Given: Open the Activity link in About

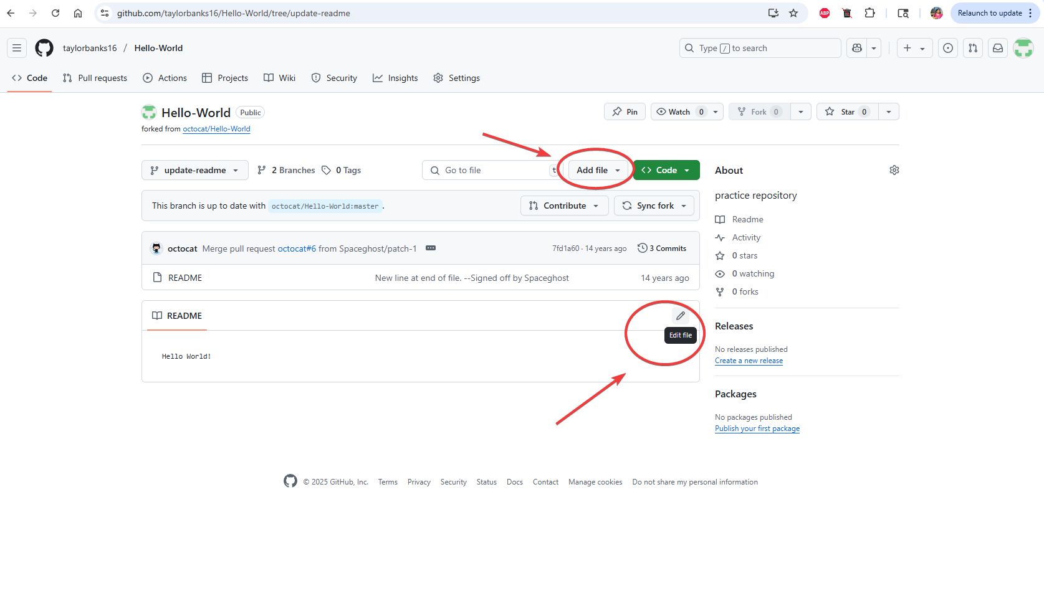Looking at the screenshot, I should click(x=746, y=237).
